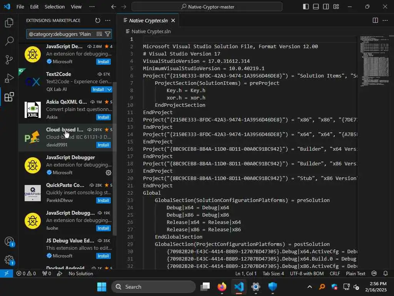
Task: Open clock and date in taskbar
Action: [376, 287]
